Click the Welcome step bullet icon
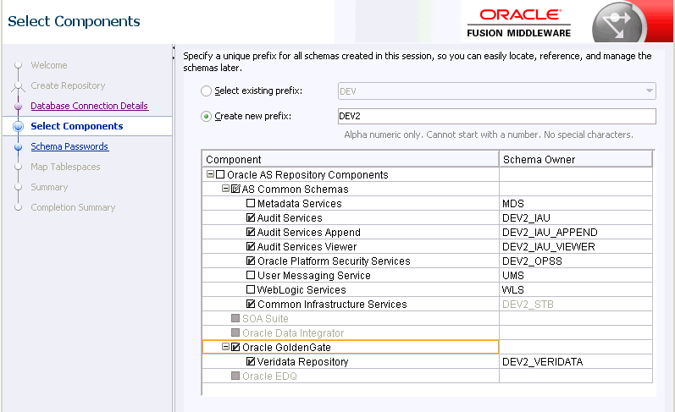This screenshot has height=412, width=675. click(18, 65)
